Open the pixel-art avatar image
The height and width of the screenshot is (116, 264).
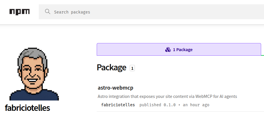pos(34,74)
